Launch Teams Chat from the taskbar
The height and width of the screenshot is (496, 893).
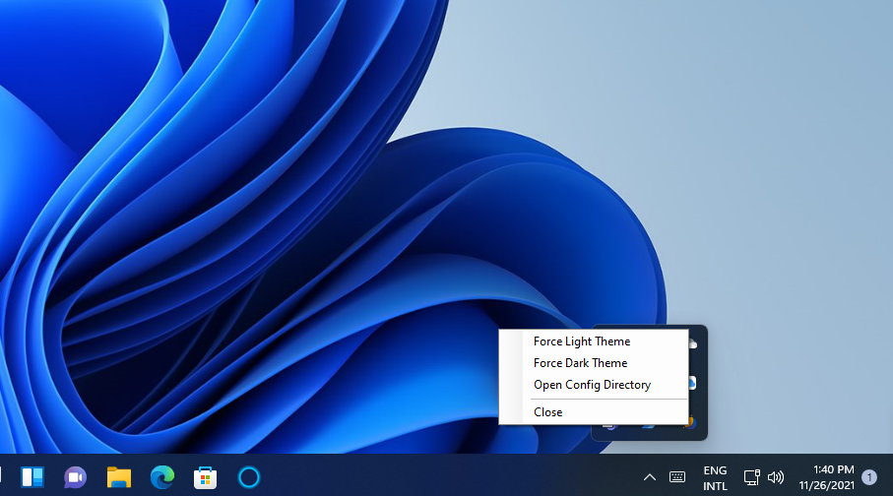click(75, 477)
